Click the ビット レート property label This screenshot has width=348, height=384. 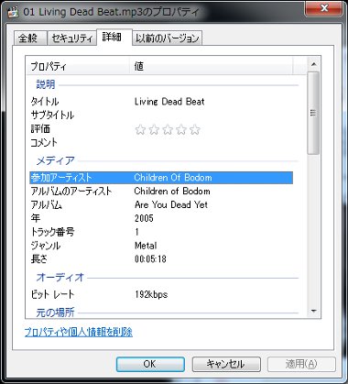52,294
